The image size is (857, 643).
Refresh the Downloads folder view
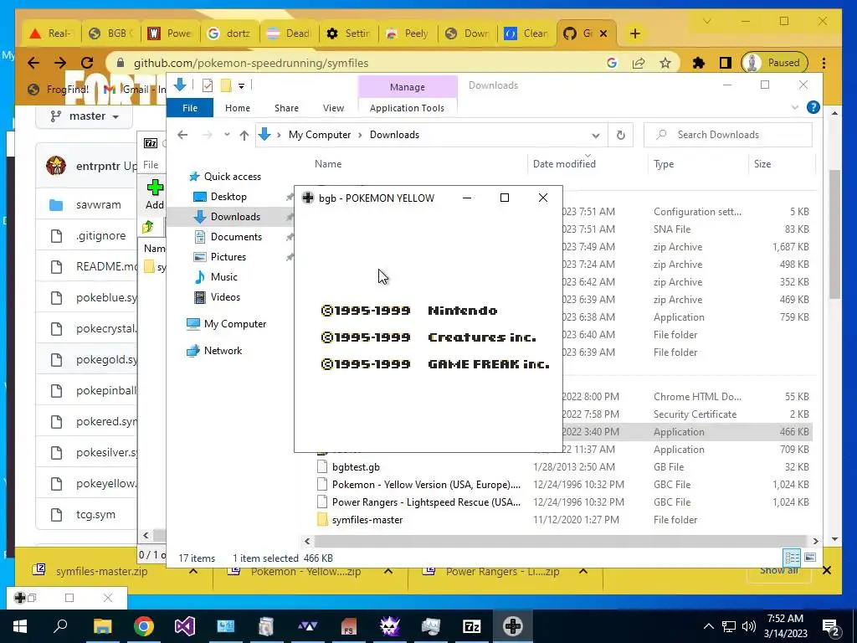[620, 135]
